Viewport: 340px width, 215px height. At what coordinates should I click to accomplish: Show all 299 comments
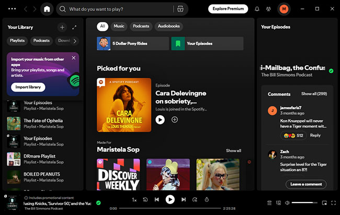[314, 93]
